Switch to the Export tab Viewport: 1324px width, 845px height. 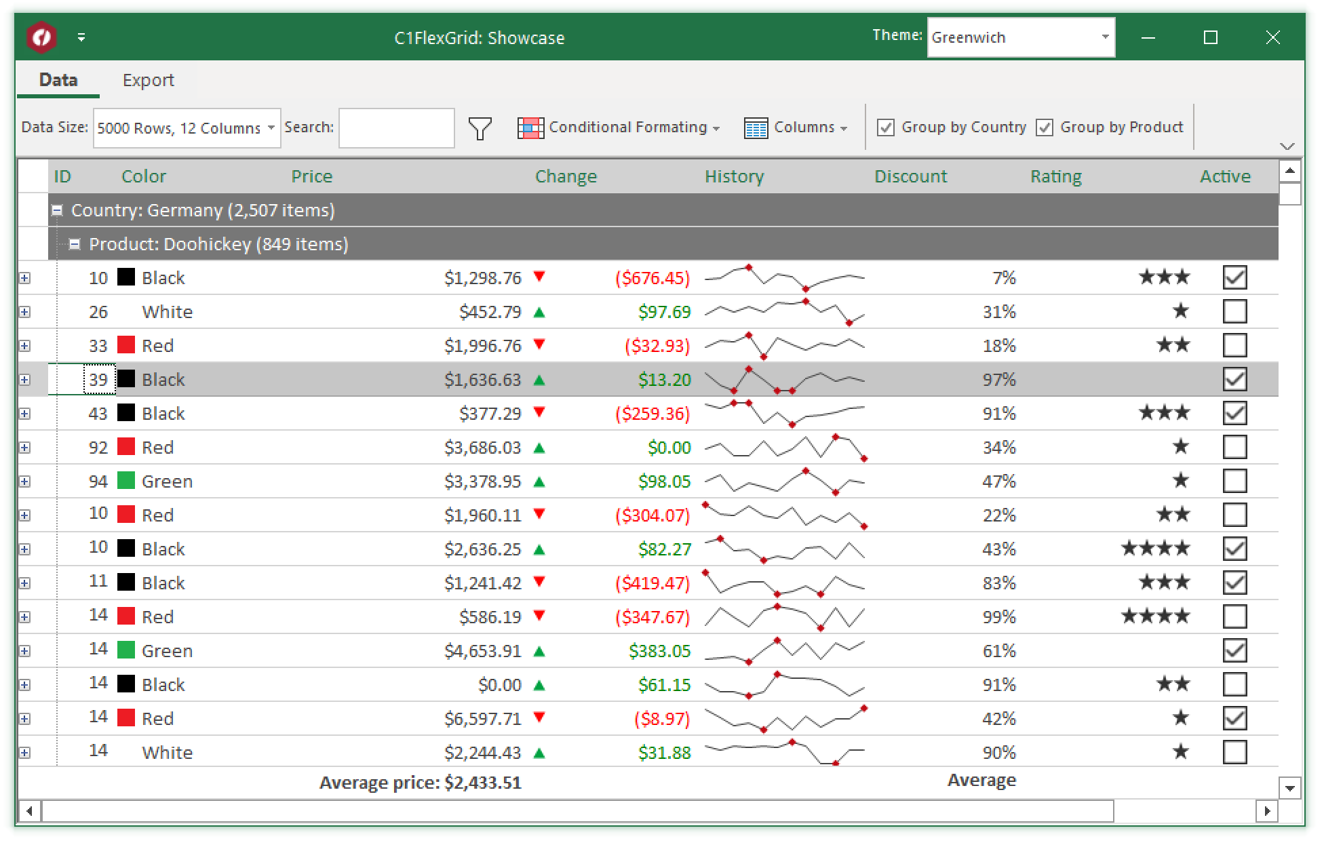148,80
